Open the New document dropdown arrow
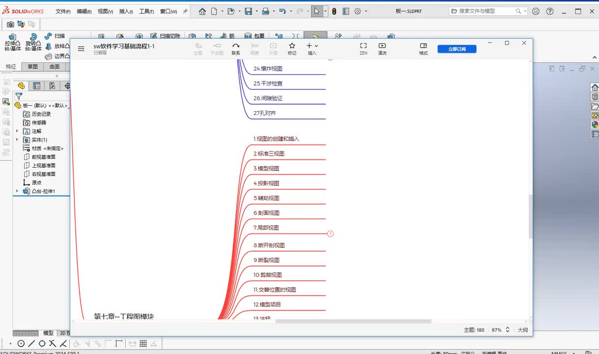 tap(222, 11)
